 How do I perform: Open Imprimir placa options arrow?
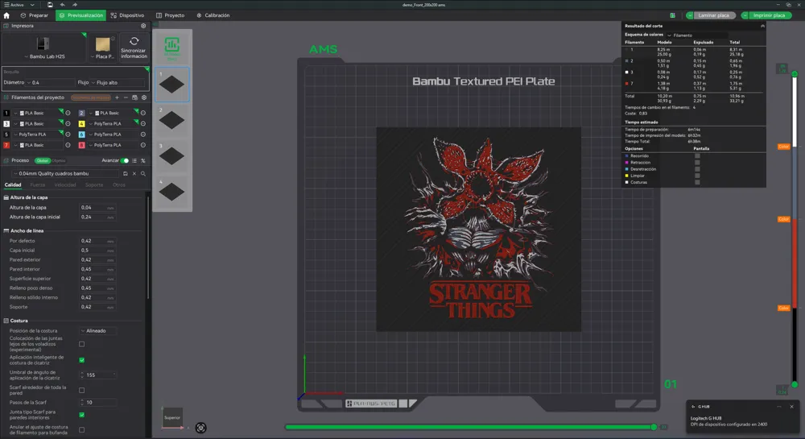(x=745, y=15)
